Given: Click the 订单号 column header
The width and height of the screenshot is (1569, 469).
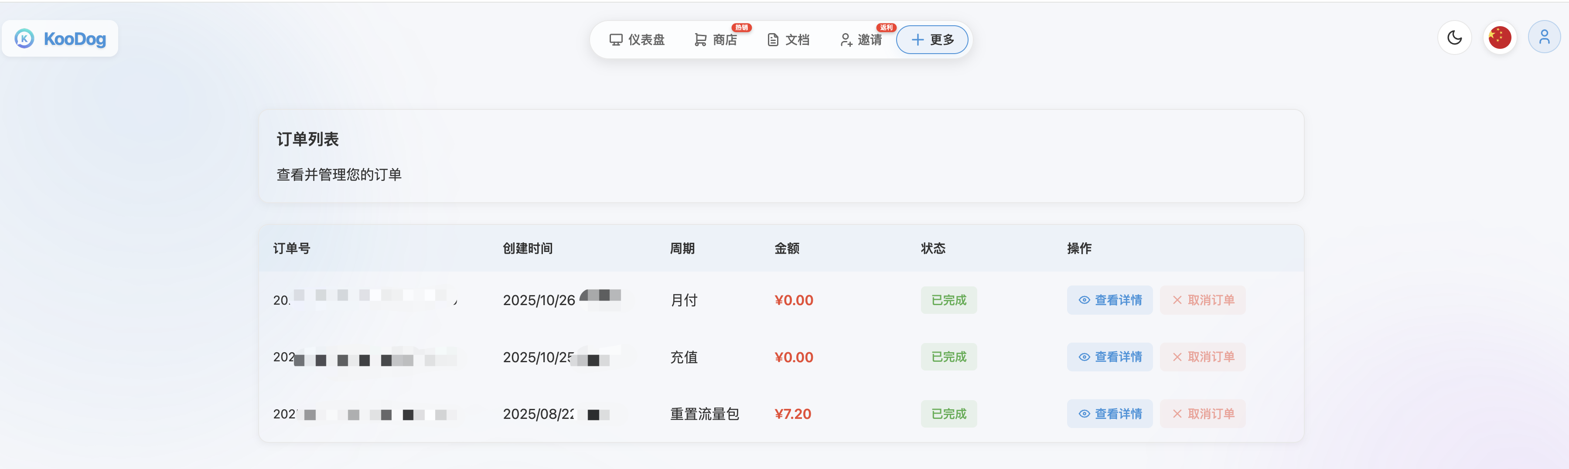Looking at the screenshot, I should point(292,248).
